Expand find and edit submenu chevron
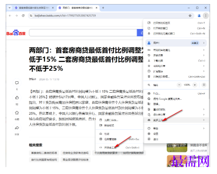 point(204,109)
